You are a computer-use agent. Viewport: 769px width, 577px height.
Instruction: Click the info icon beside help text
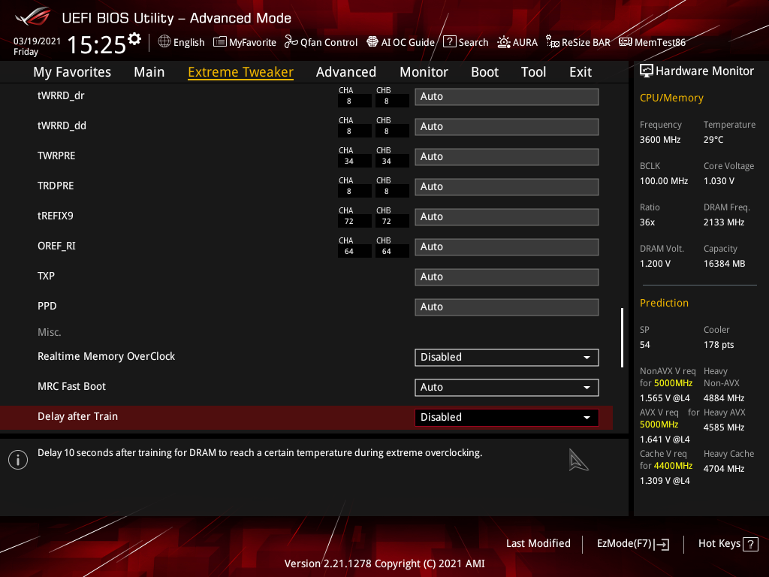coord(18,460)
